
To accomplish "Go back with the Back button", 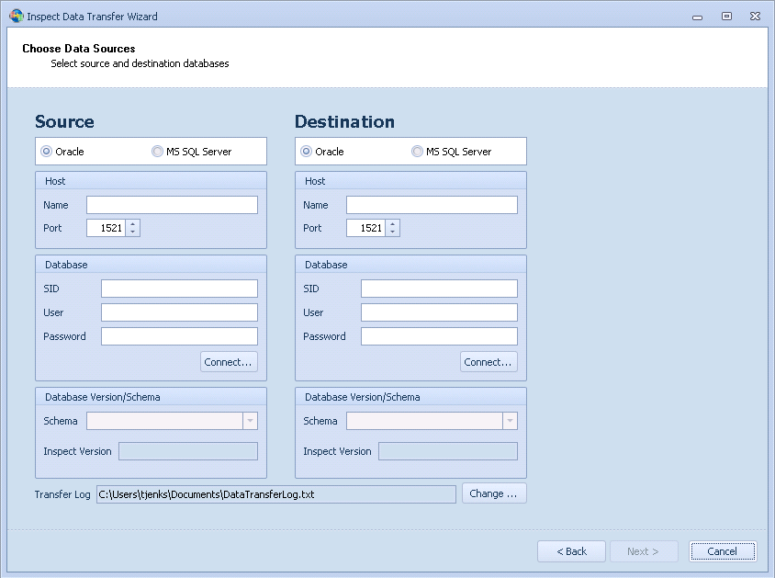I will click(x=571, y=551).
